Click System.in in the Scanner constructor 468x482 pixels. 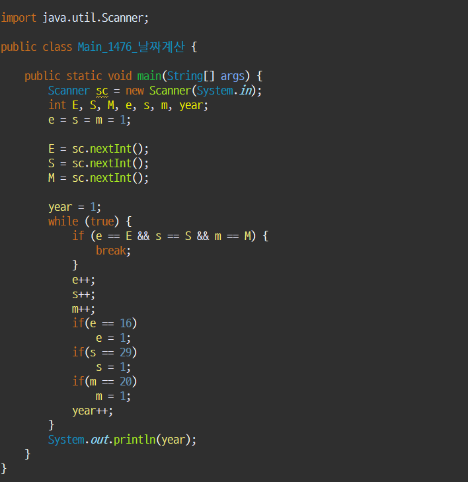[224, 91]
